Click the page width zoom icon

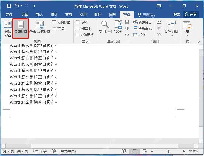point(127,35)
